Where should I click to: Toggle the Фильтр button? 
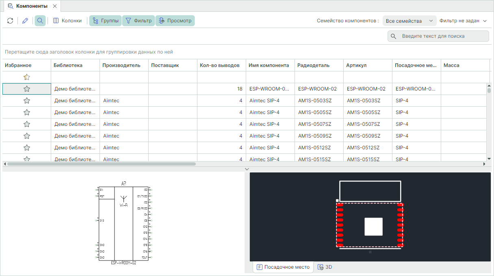pyautogui.click(x=139, y=21)
